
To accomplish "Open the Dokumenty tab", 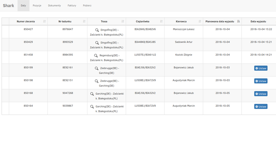I will [x=54, y=6].
